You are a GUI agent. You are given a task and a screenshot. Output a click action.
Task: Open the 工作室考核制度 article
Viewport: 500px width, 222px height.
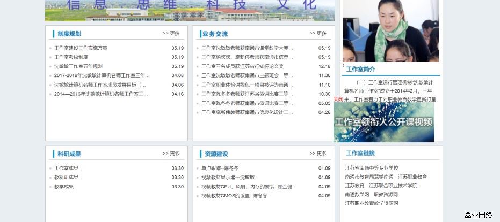coord(71,57)
